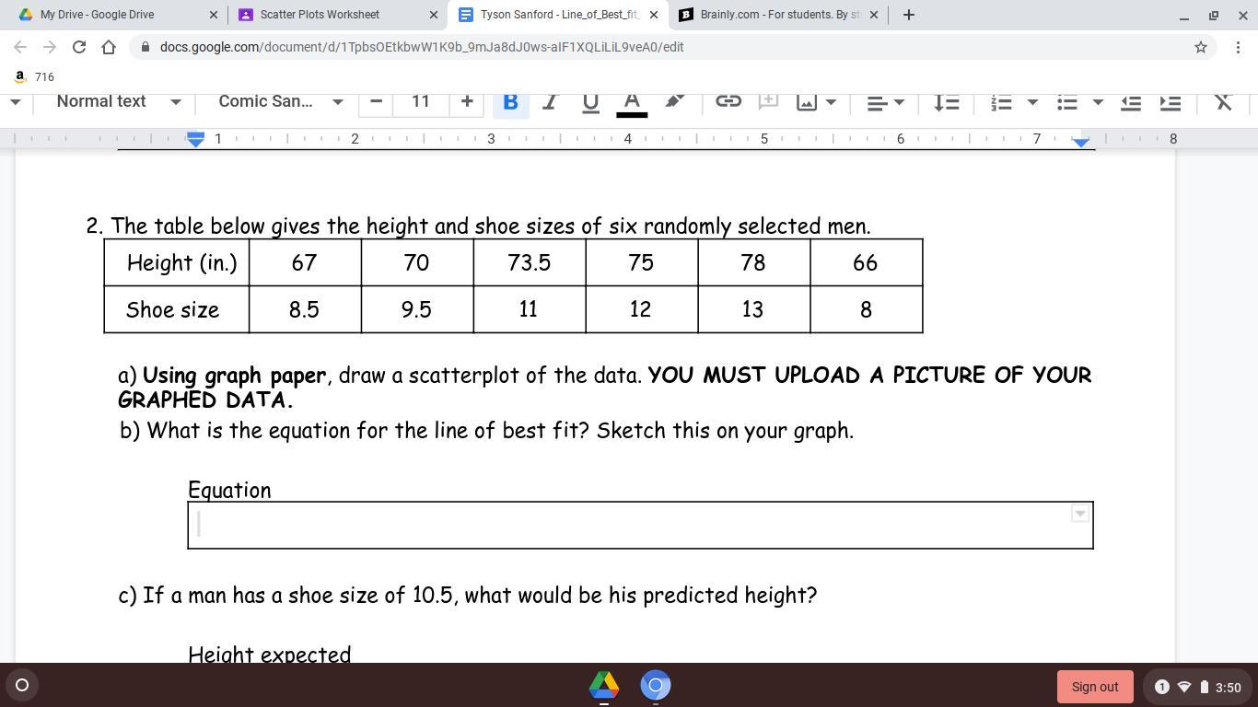The height and width of the screenshot is (707, 1258).
Task: Close the Brainly.com tab
Action: [x=874, y=15]
